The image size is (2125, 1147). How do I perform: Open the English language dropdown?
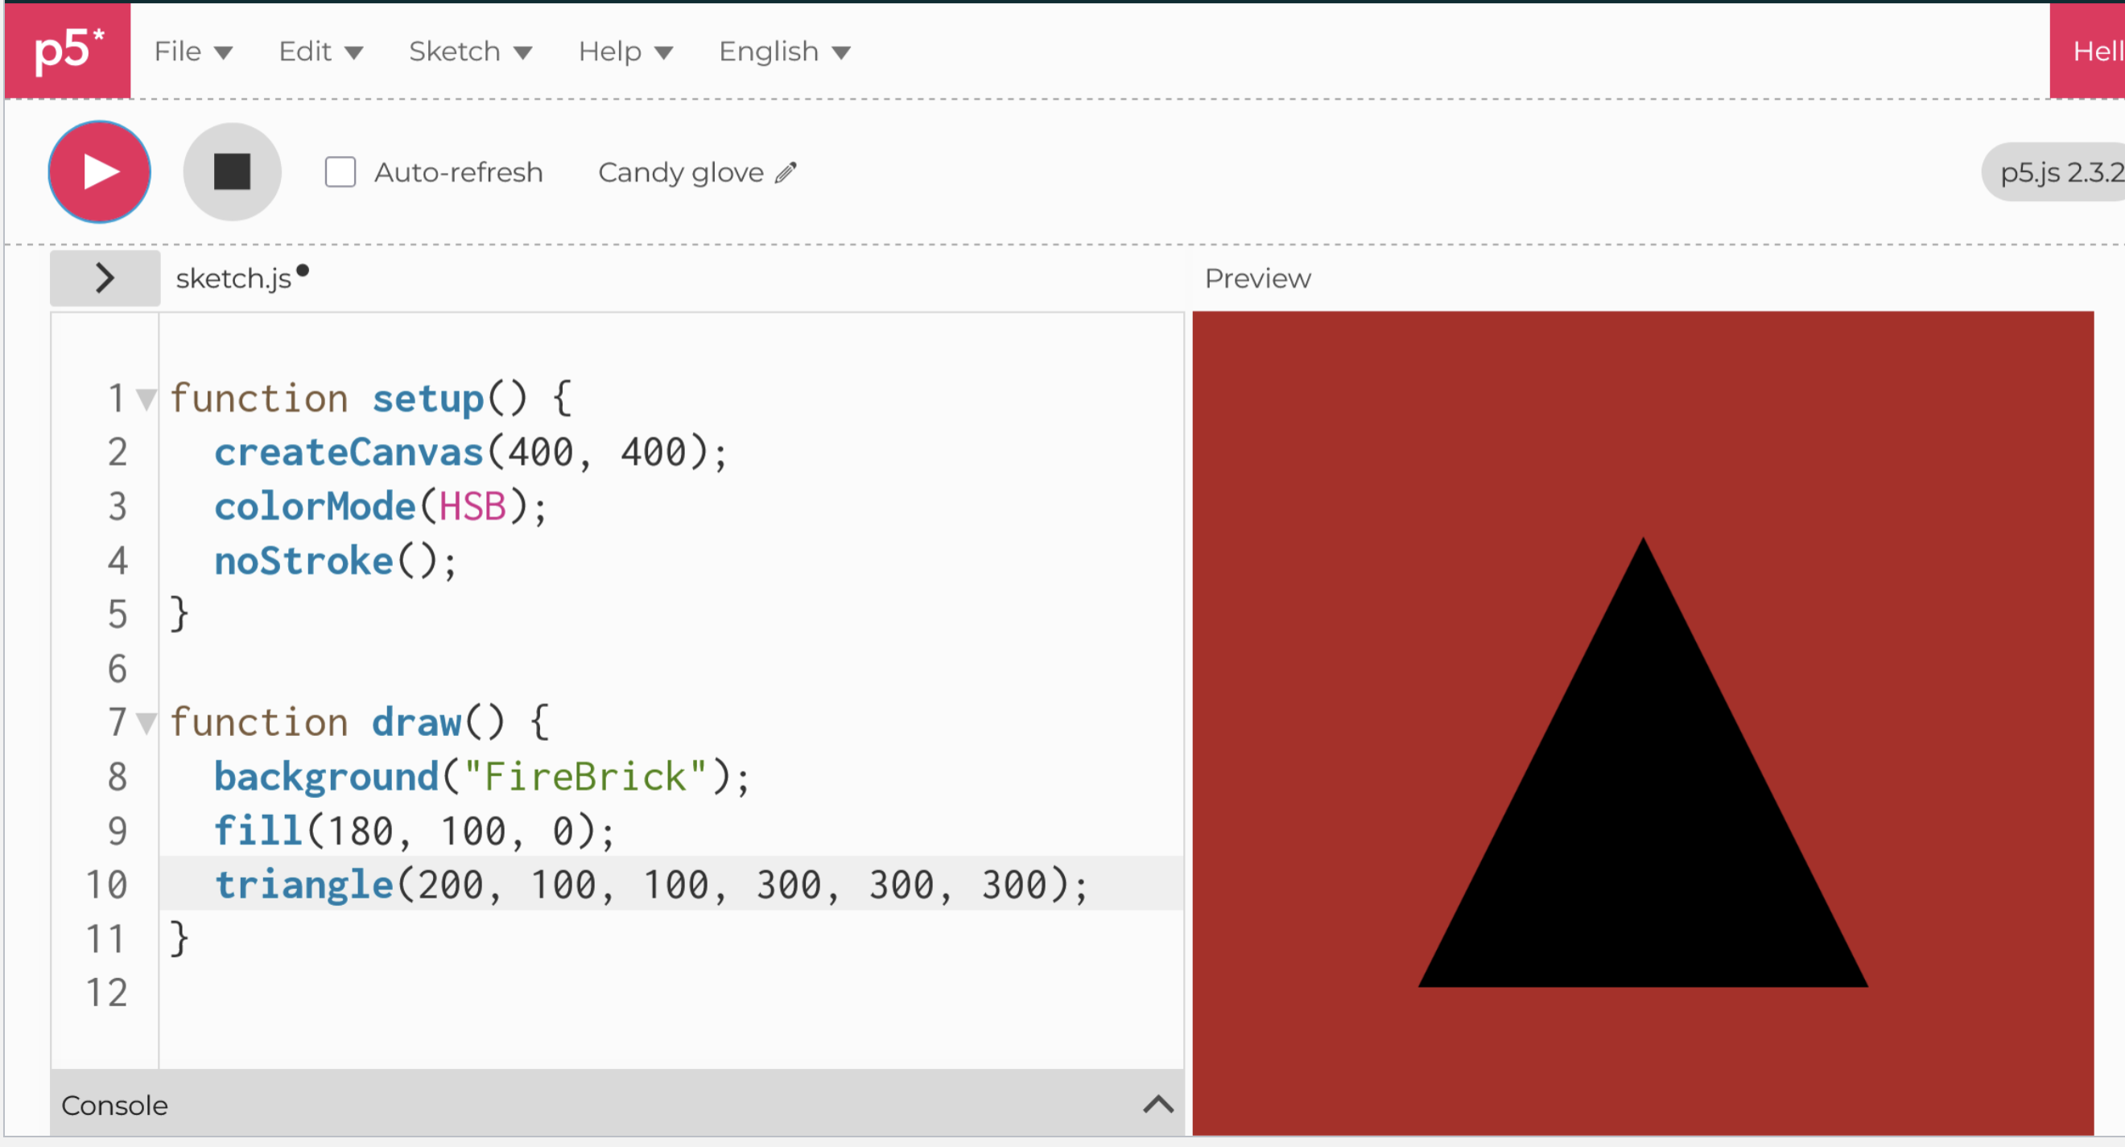click(x=784, y=51)
